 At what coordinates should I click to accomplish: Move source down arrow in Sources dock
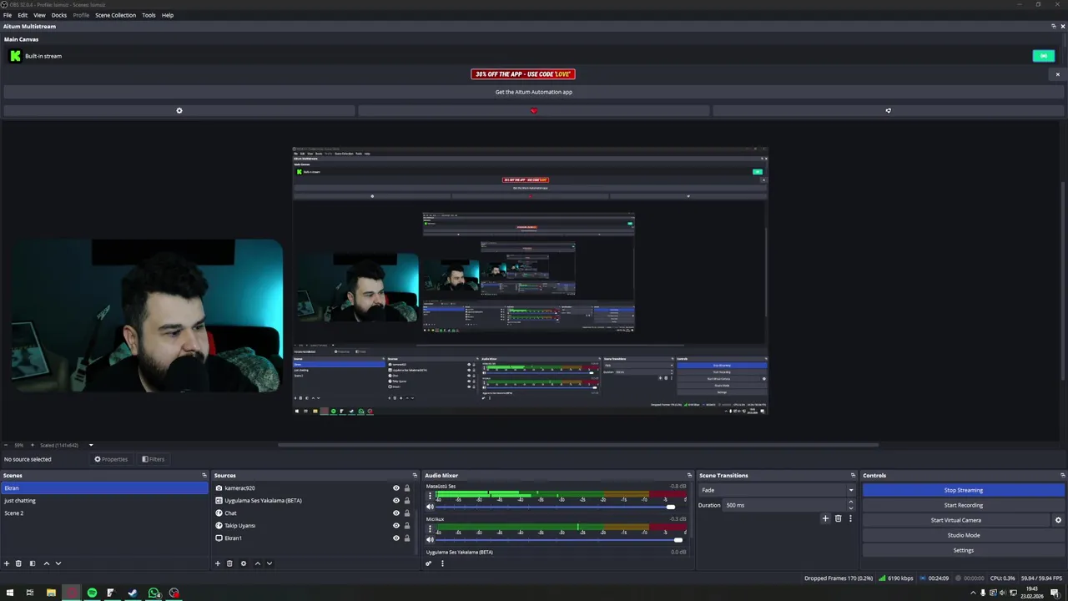(269, 563)
